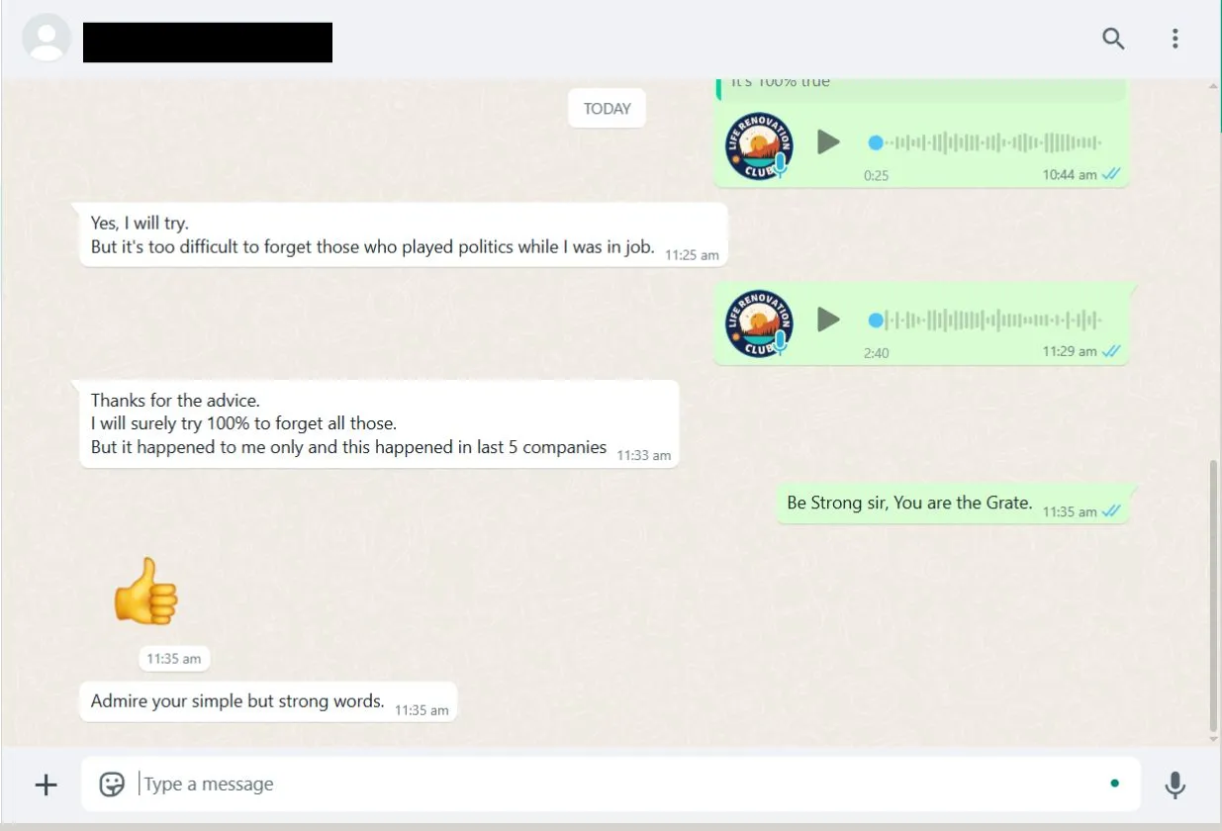Click the TODAY date label
This screenshot has width=1222, height=831.
tap(607, 109)
